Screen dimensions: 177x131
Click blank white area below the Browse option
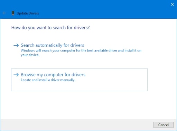point(81,105)
